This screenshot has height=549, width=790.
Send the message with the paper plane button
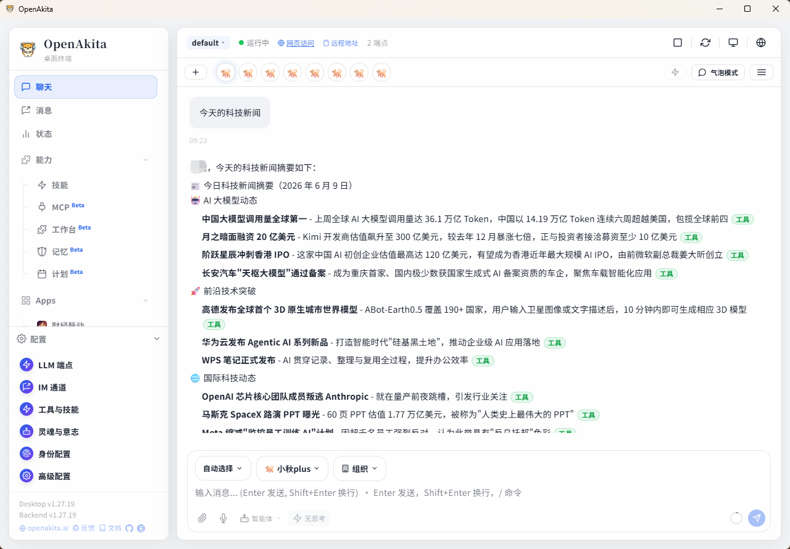tap(757, 518)
